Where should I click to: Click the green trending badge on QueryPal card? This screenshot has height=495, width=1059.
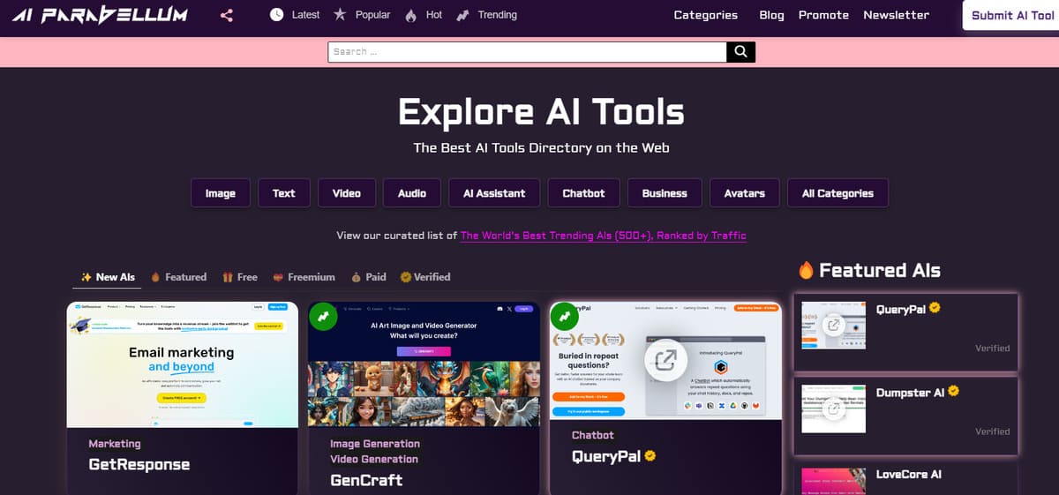566,317
